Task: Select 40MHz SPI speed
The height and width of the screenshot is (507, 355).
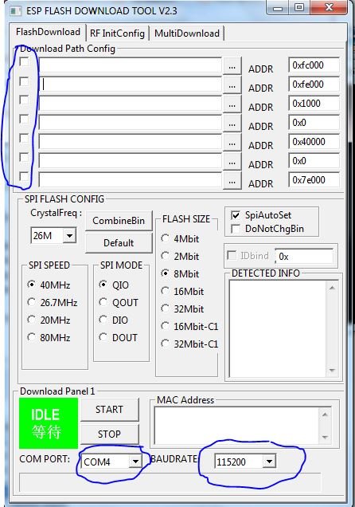Action: (x=31, y=285)
